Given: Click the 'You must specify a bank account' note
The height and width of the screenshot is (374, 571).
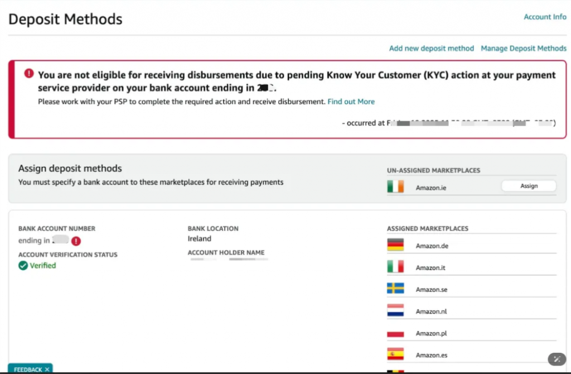Looking at the screenshot, I should pos(151,182).
